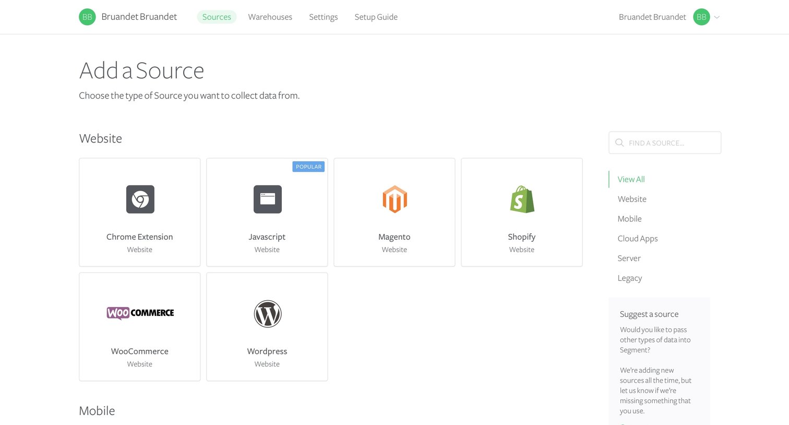Pick the Shopify shopping bag icon
789x425 pixels.
pos(522,199)
